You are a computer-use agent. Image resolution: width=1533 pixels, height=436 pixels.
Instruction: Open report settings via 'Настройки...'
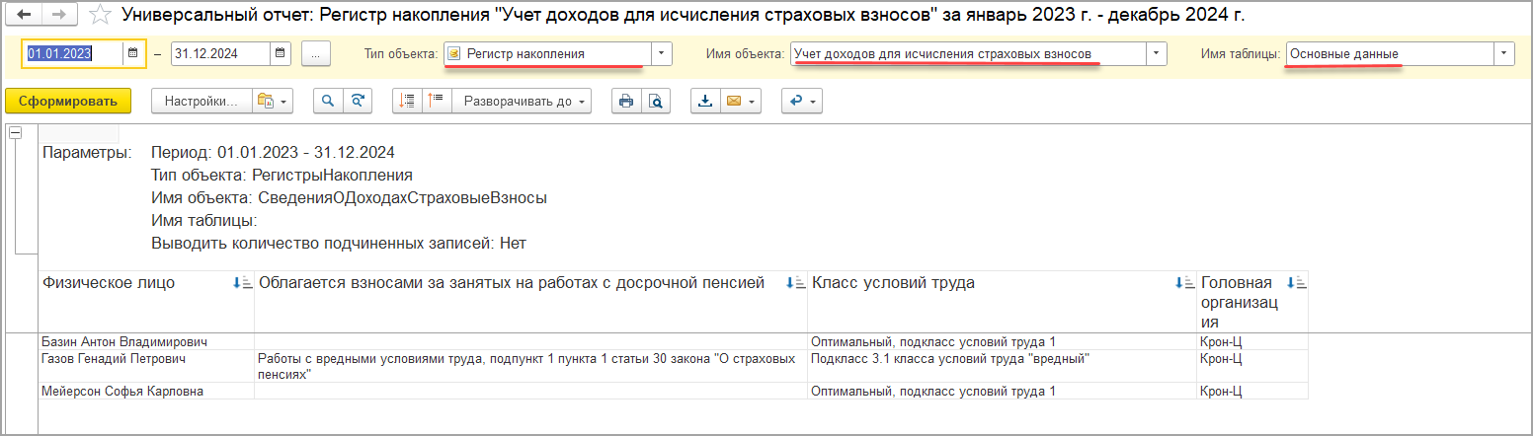click(202, 101)
